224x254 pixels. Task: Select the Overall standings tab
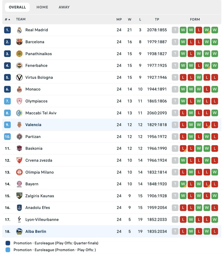click(x=17, y=7)
